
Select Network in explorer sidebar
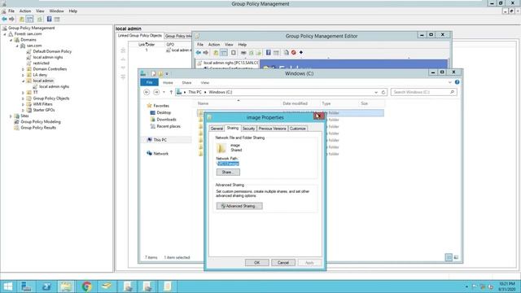tap(161, 154)
